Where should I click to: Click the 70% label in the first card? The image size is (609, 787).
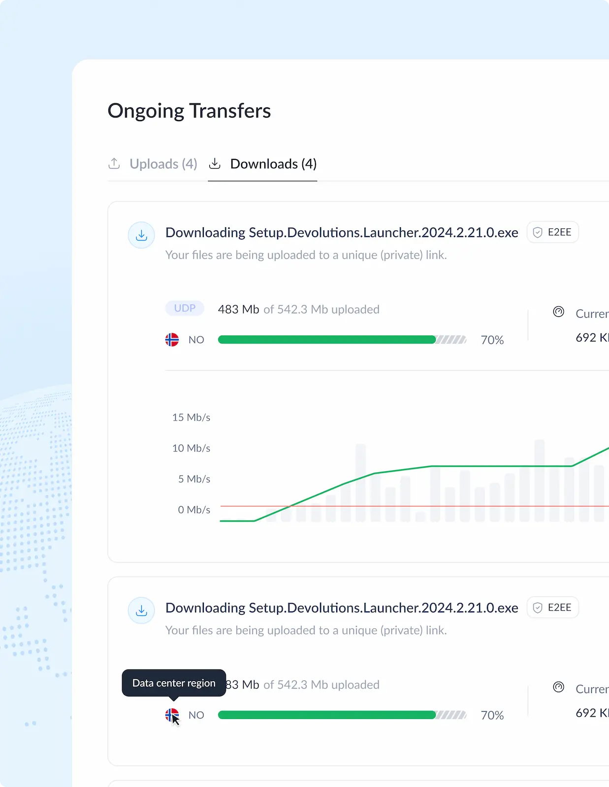[492, 340]
